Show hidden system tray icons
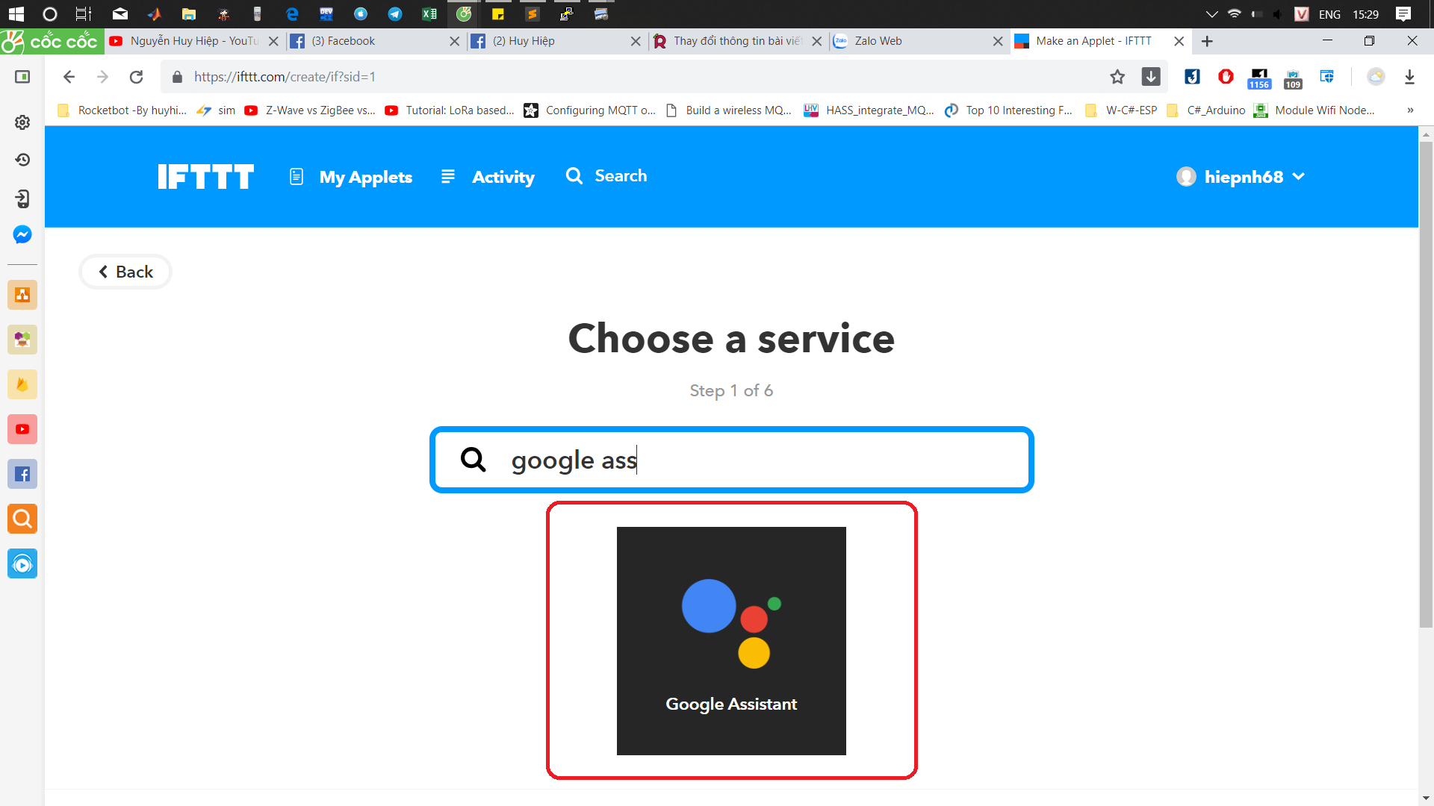Screen dimensions: 1434x806 [1211, 13]
